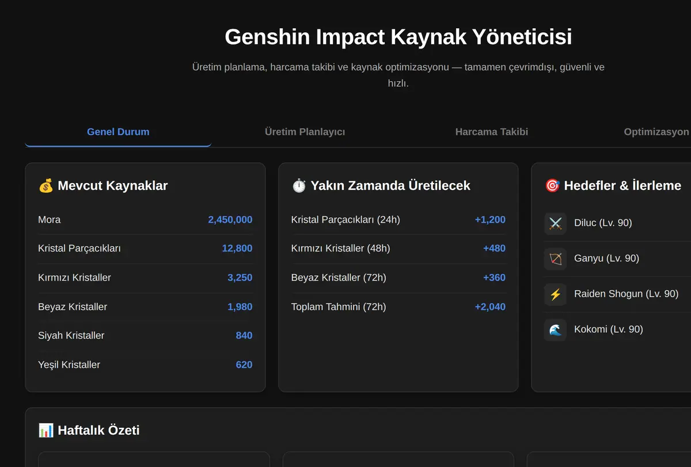The image size is (691, 467).
Task: Click the chart icon in Haftalık Özeti
Action: coord(45,430)
